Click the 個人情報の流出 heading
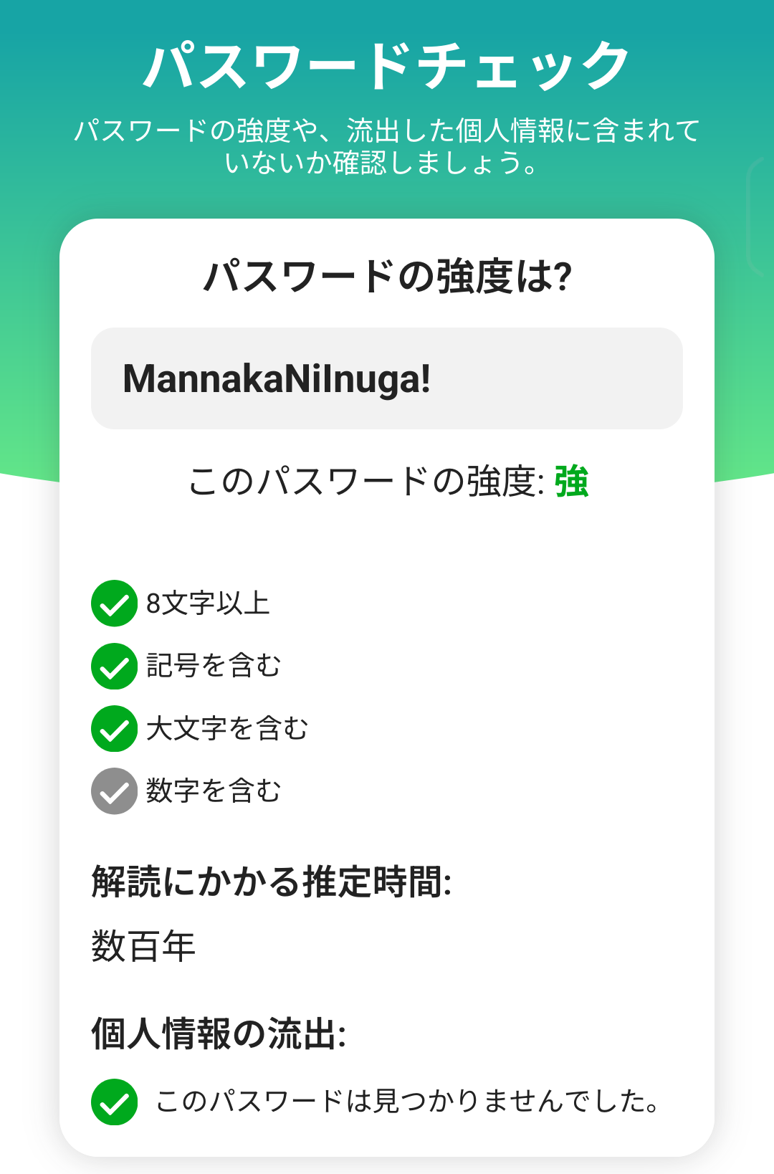 coord(219,1034)
